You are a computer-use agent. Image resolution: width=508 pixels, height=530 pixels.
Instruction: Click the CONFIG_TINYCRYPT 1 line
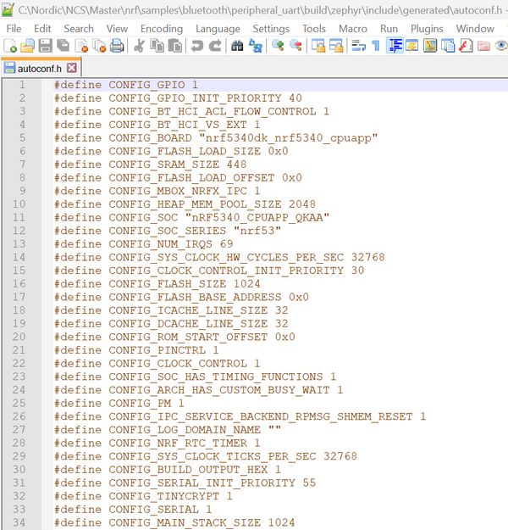tap(143, 496)
